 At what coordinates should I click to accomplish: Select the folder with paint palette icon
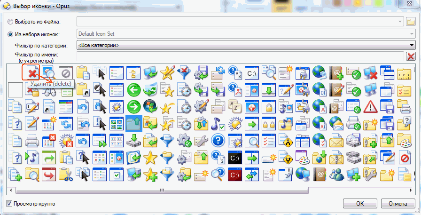point(404,140)
